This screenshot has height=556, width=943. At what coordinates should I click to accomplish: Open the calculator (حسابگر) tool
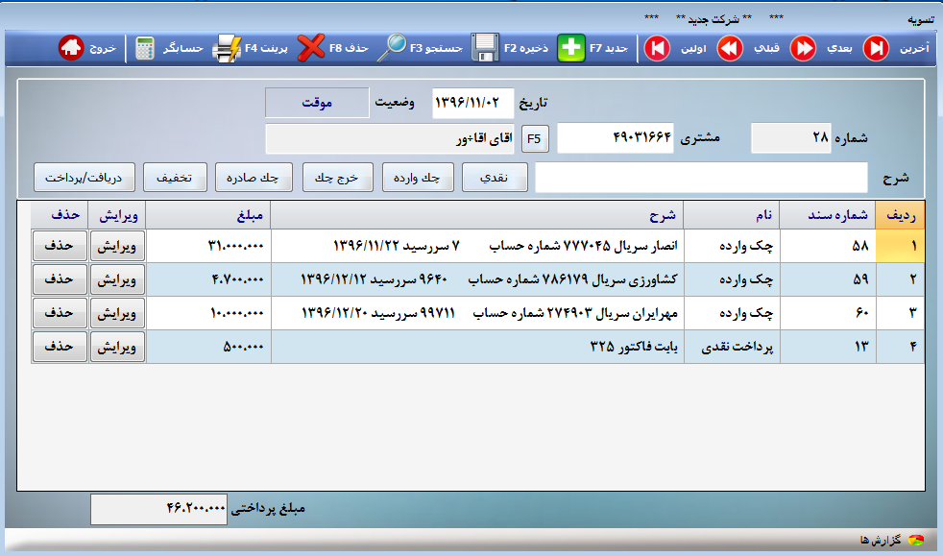pyautogui.click(x=145, y=48)
